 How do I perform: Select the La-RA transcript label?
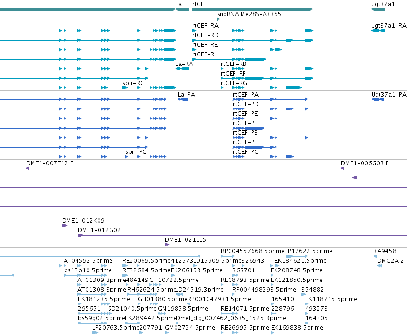pyautogui.click(x=184, y=64)
